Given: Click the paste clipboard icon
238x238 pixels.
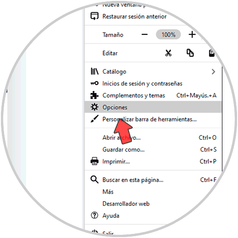Looking at the screenshot, I should (211, 53).
